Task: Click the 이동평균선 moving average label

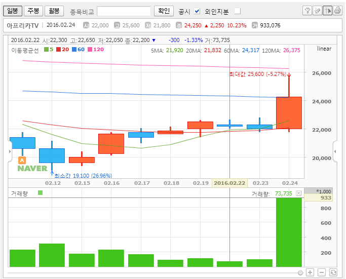Action: click(25, 50)
